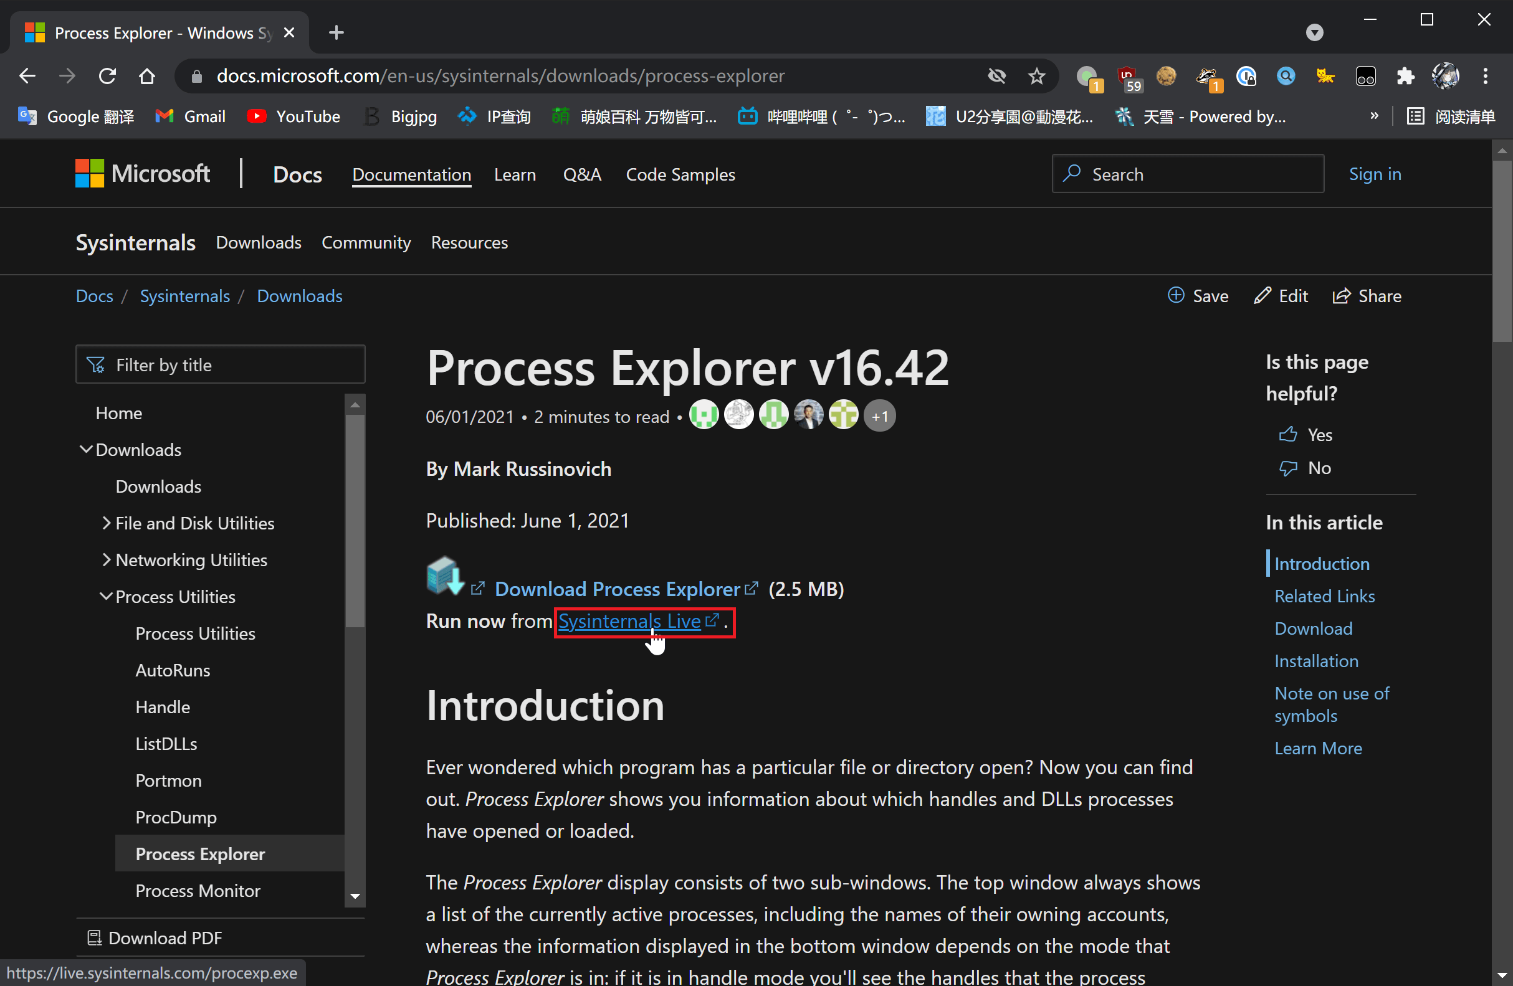Open the Extensions puzzle piece menu
The width and height of the screenshot is (1513, 986).
[1405, 76]
